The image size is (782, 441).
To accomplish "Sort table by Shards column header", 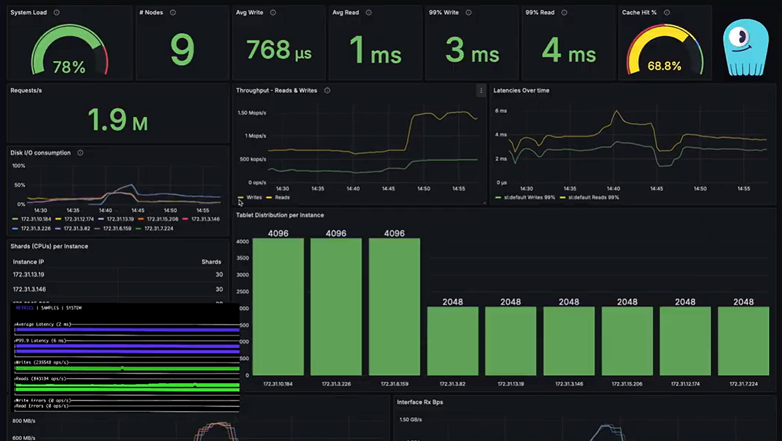I will click(211, 262).
